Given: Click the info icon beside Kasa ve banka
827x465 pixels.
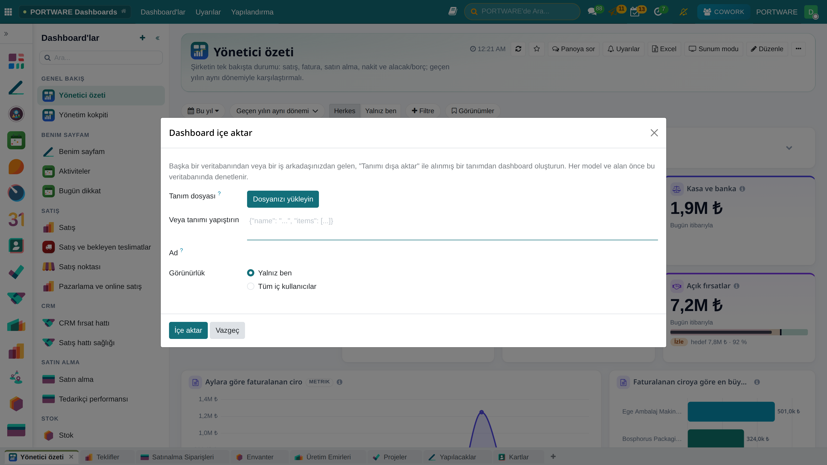Looking at the screenshot, I should (742, 189).
